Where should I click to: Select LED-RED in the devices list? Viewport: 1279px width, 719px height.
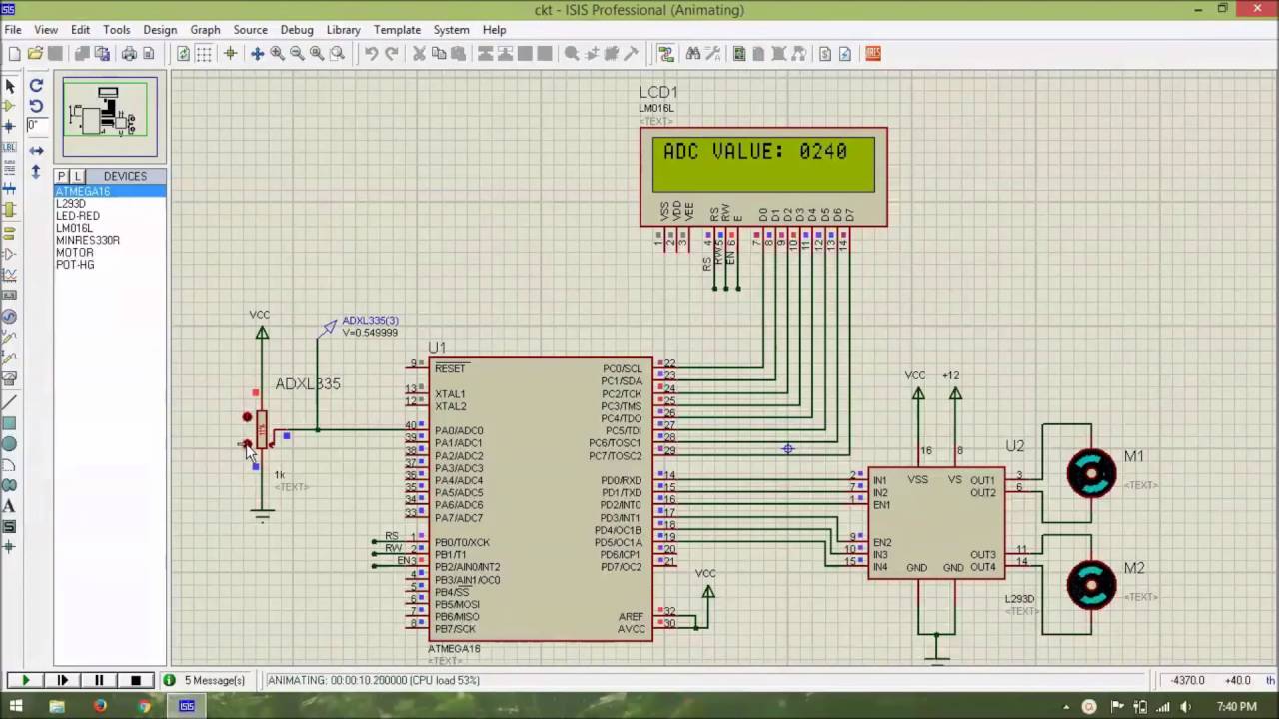[x=78, y=216]
